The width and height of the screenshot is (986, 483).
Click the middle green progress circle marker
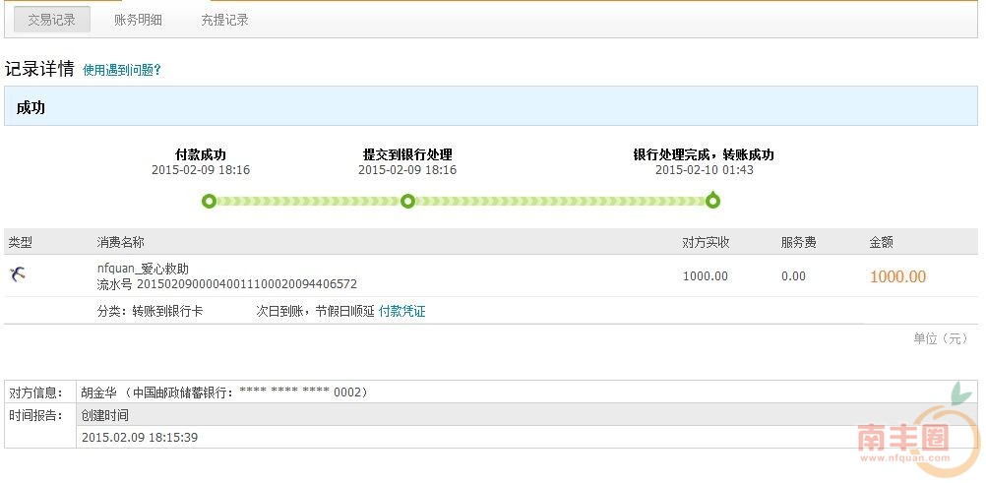click(407, 202)
